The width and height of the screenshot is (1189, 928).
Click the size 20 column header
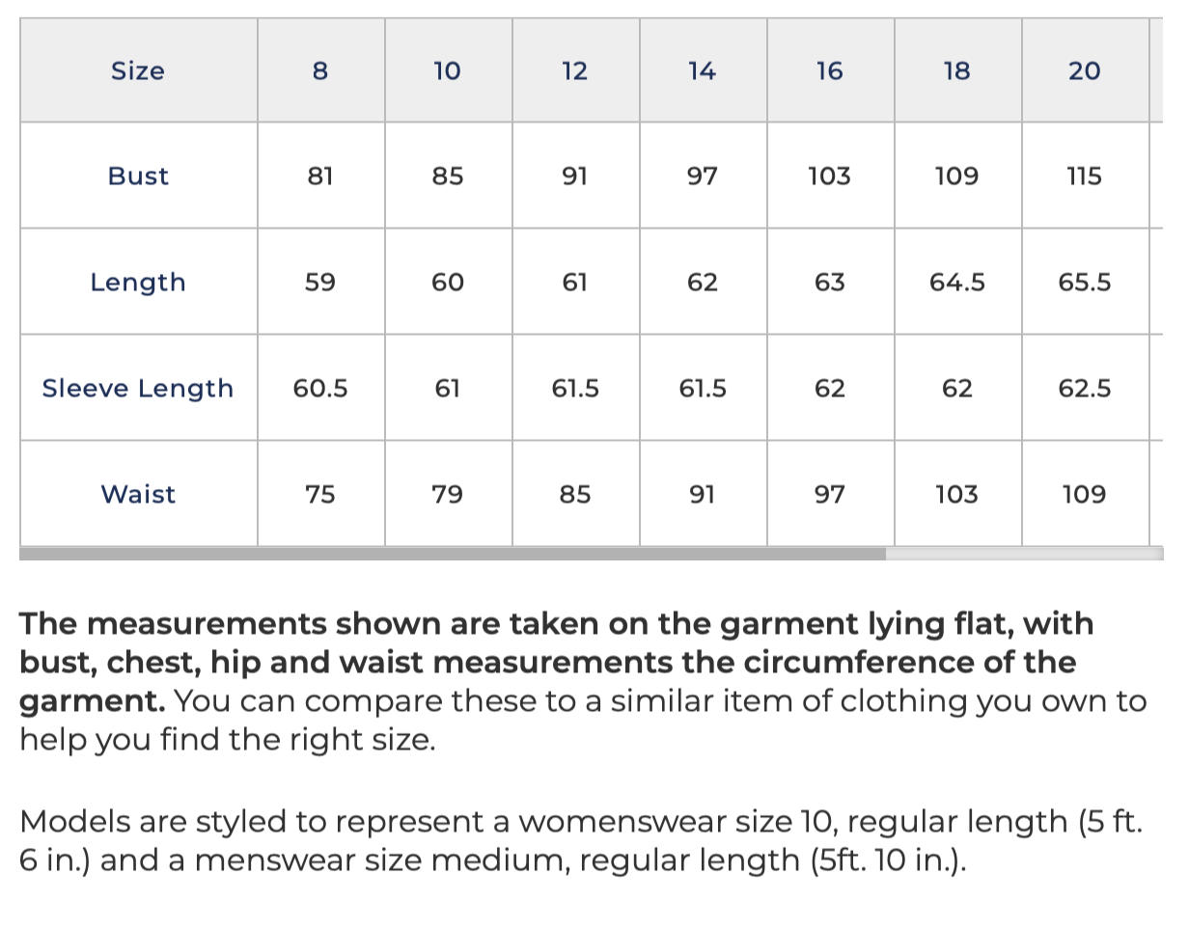(x=1086, y=70)
